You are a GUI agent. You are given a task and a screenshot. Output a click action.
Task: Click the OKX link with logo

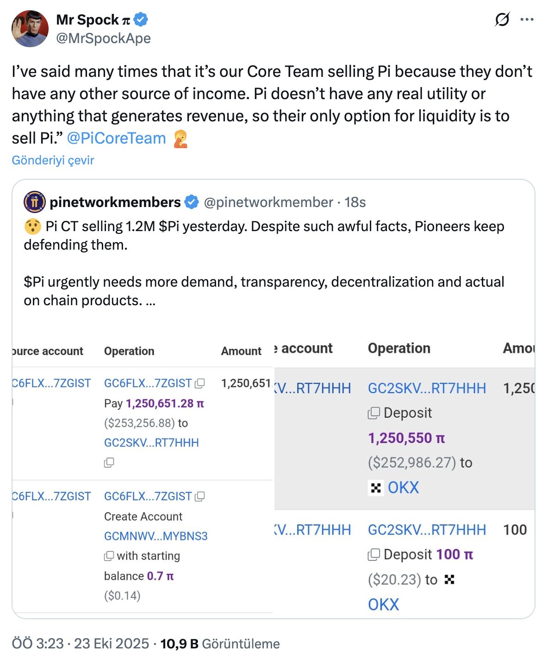[x=403, y=487]
